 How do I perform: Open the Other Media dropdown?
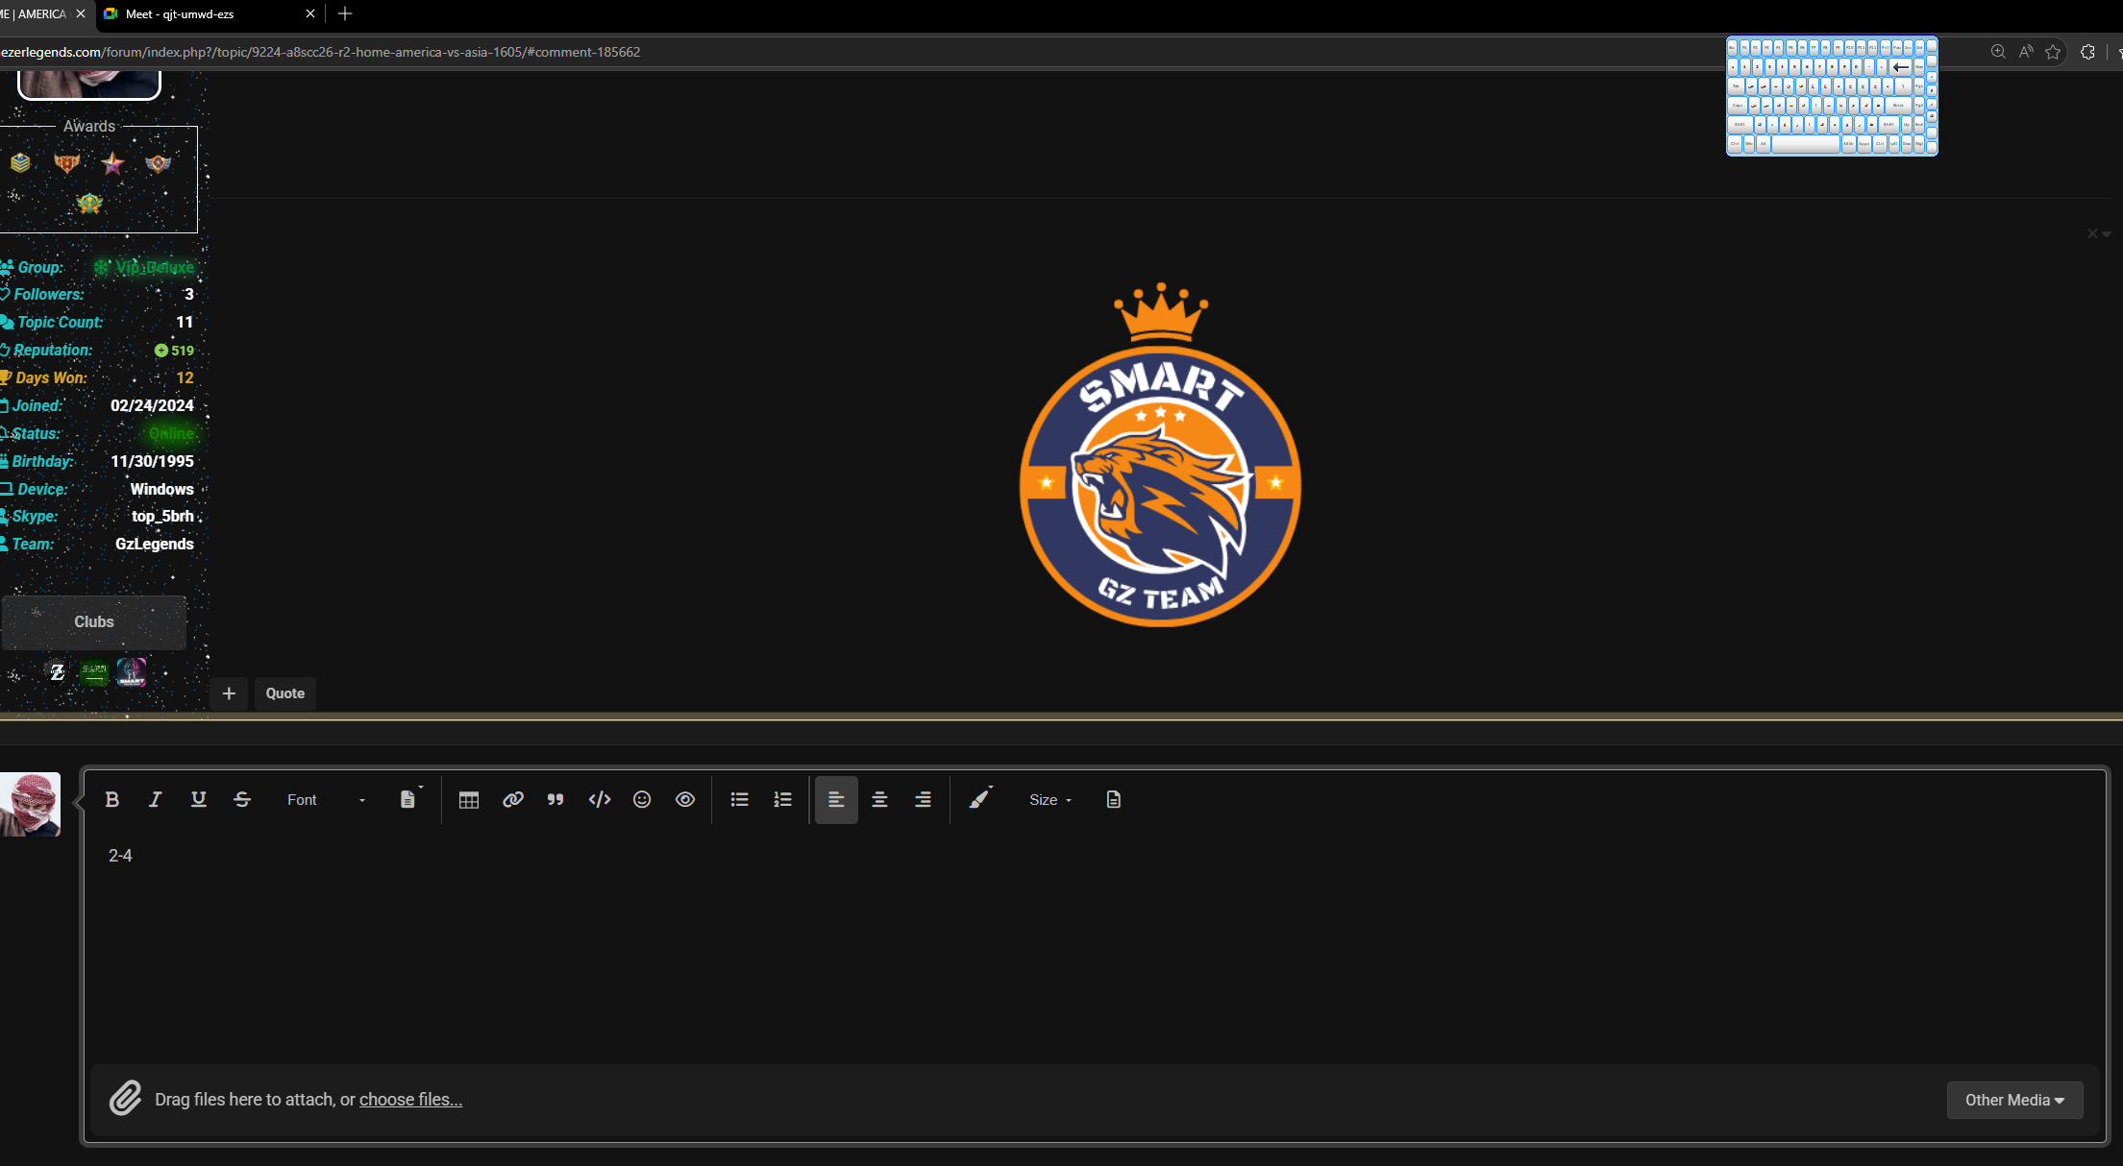2014,1100
